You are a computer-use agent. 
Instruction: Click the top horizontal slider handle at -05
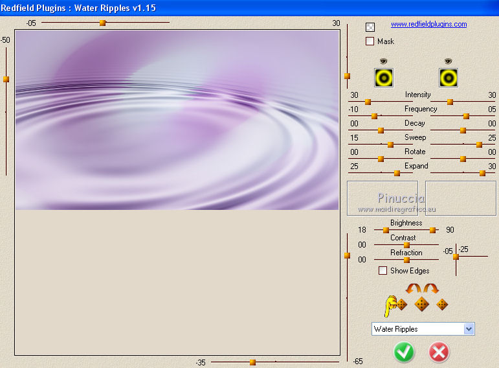click(x=102, y=23)
